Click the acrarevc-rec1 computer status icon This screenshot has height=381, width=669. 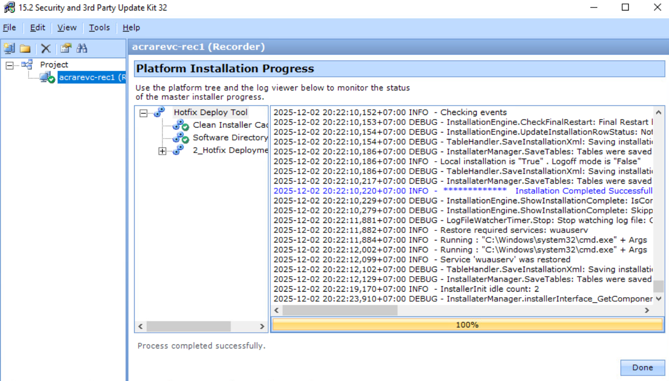tap(47, 78)
